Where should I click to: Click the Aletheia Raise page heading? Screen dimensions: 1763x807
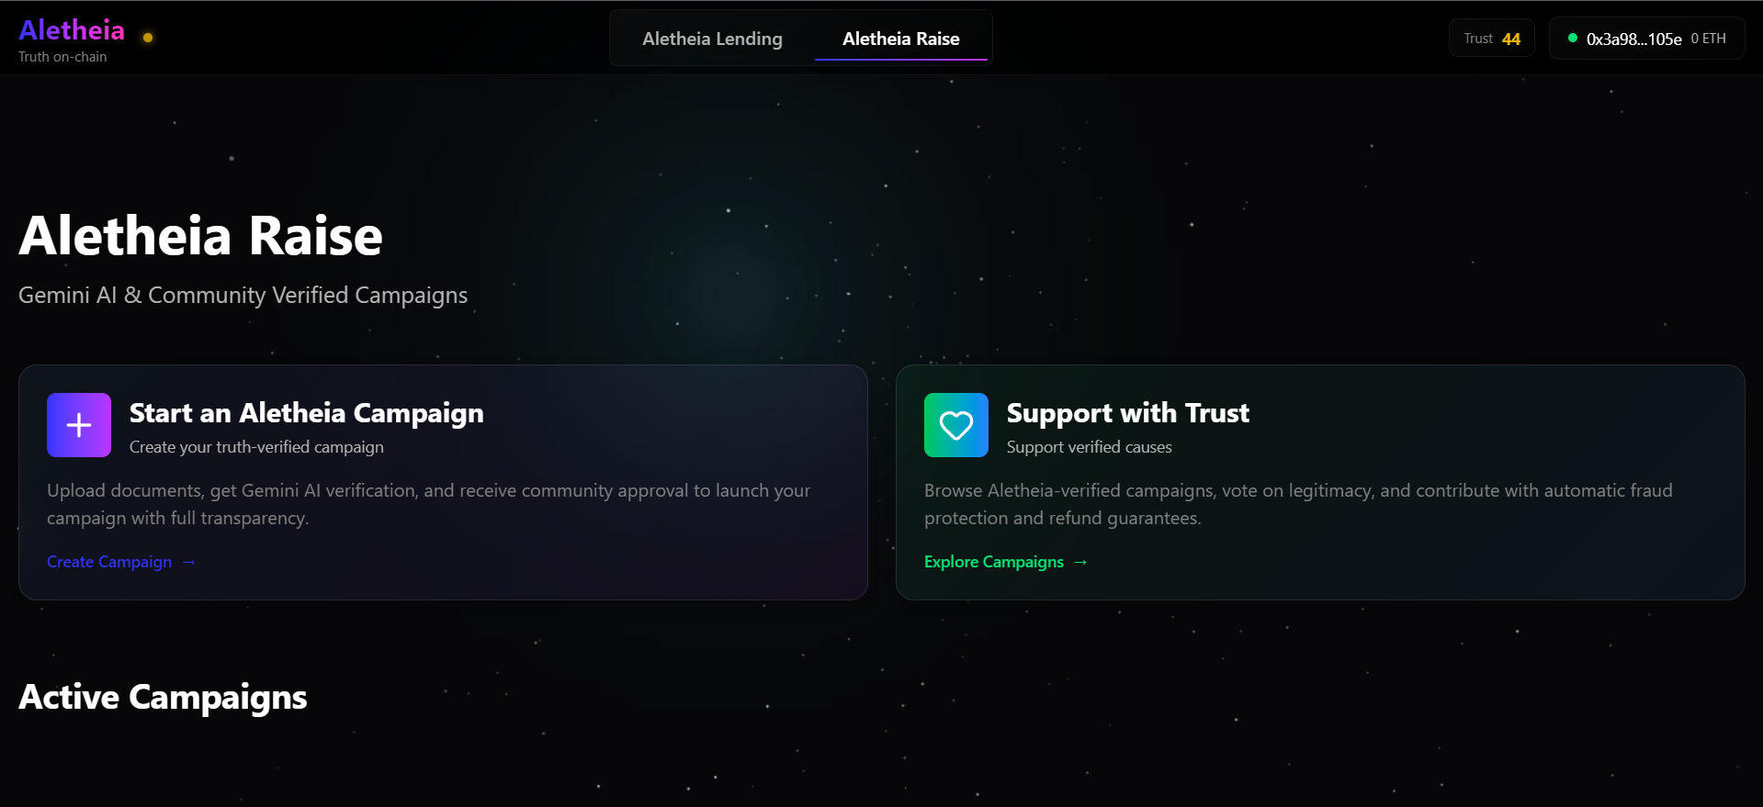coord(200,236)
